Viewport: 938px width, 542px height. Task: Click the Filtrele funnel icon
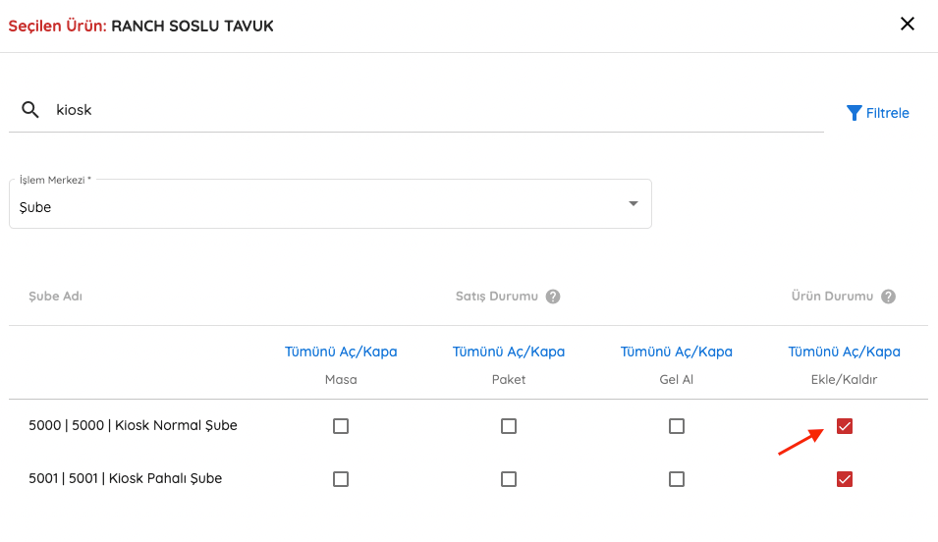854,113
